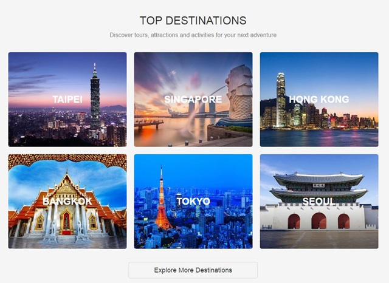
Task: Open the BANGKOK destination label
Action: point(67,201)
